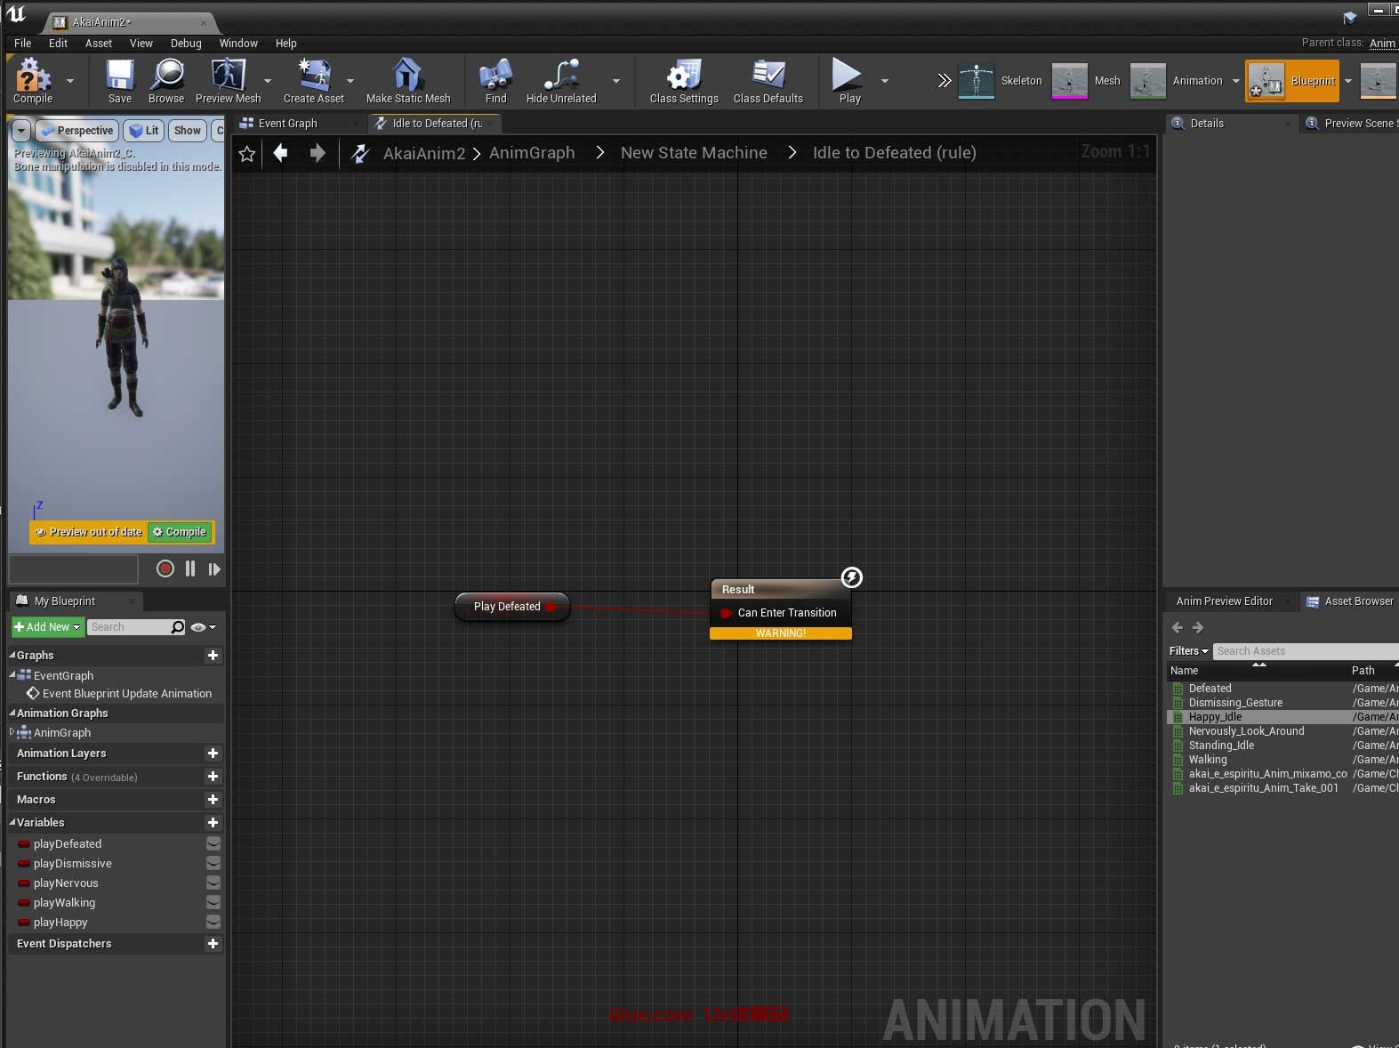The image size is (1399, 1048).
Task: Save the animation blueprint
Action: (x=120, y=80)
